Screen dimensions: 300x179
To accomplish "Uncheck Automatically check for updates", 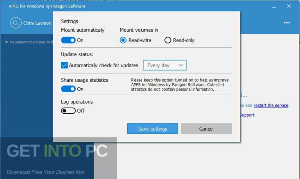I will point(64,65).
